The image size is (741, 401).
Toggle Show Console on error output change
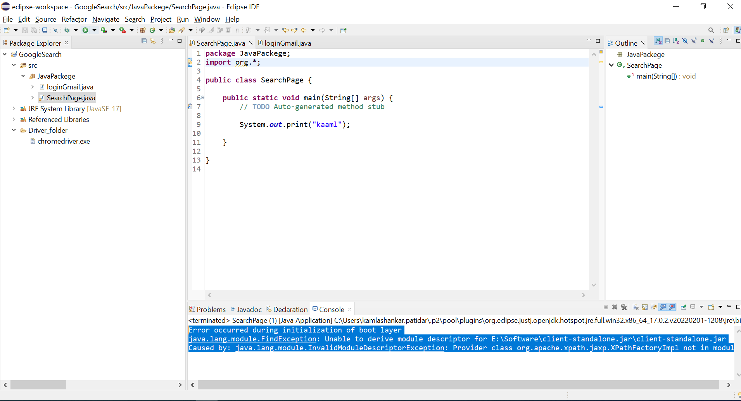tap(672, 307)
